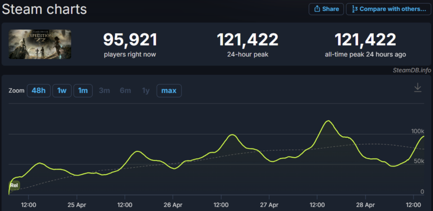This screenshot has width=433, height=211.
Task: Select the 6m zoom range
Action: point(125,90)
